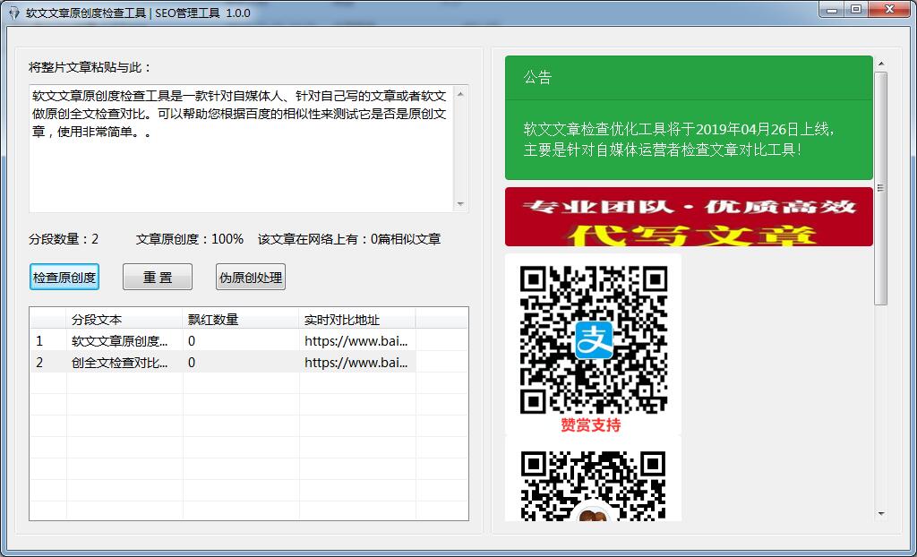Screen dimensions: 917x557
Task: Click the 赞赏支持 red label
Action: [x=591, y=425]
